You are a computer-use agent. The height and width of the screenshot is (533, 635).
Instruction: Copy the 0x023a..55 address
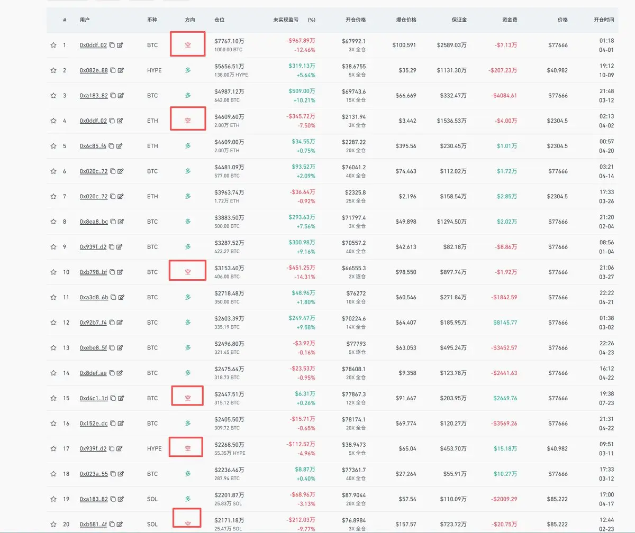tap(112, 474)
